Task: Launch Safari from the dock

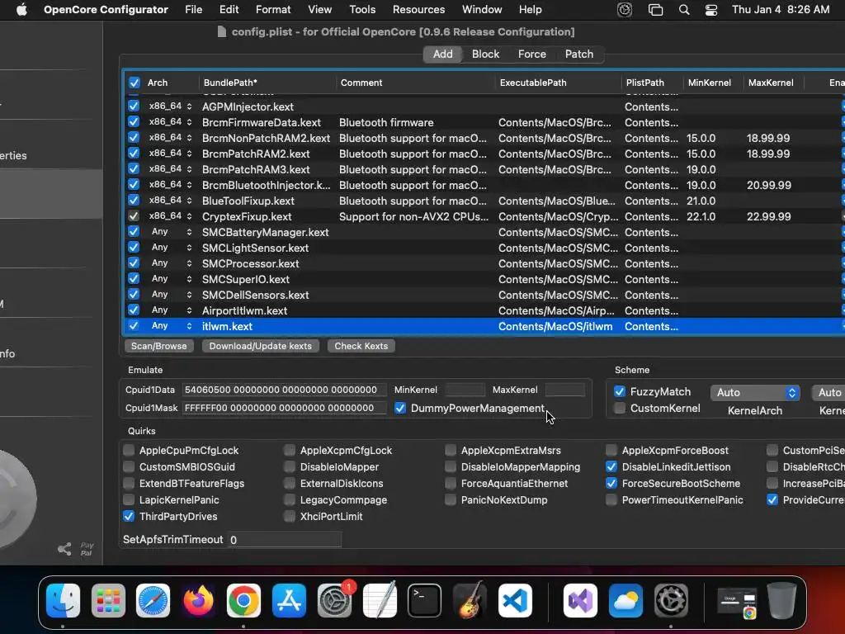Action: pos(153,600)
